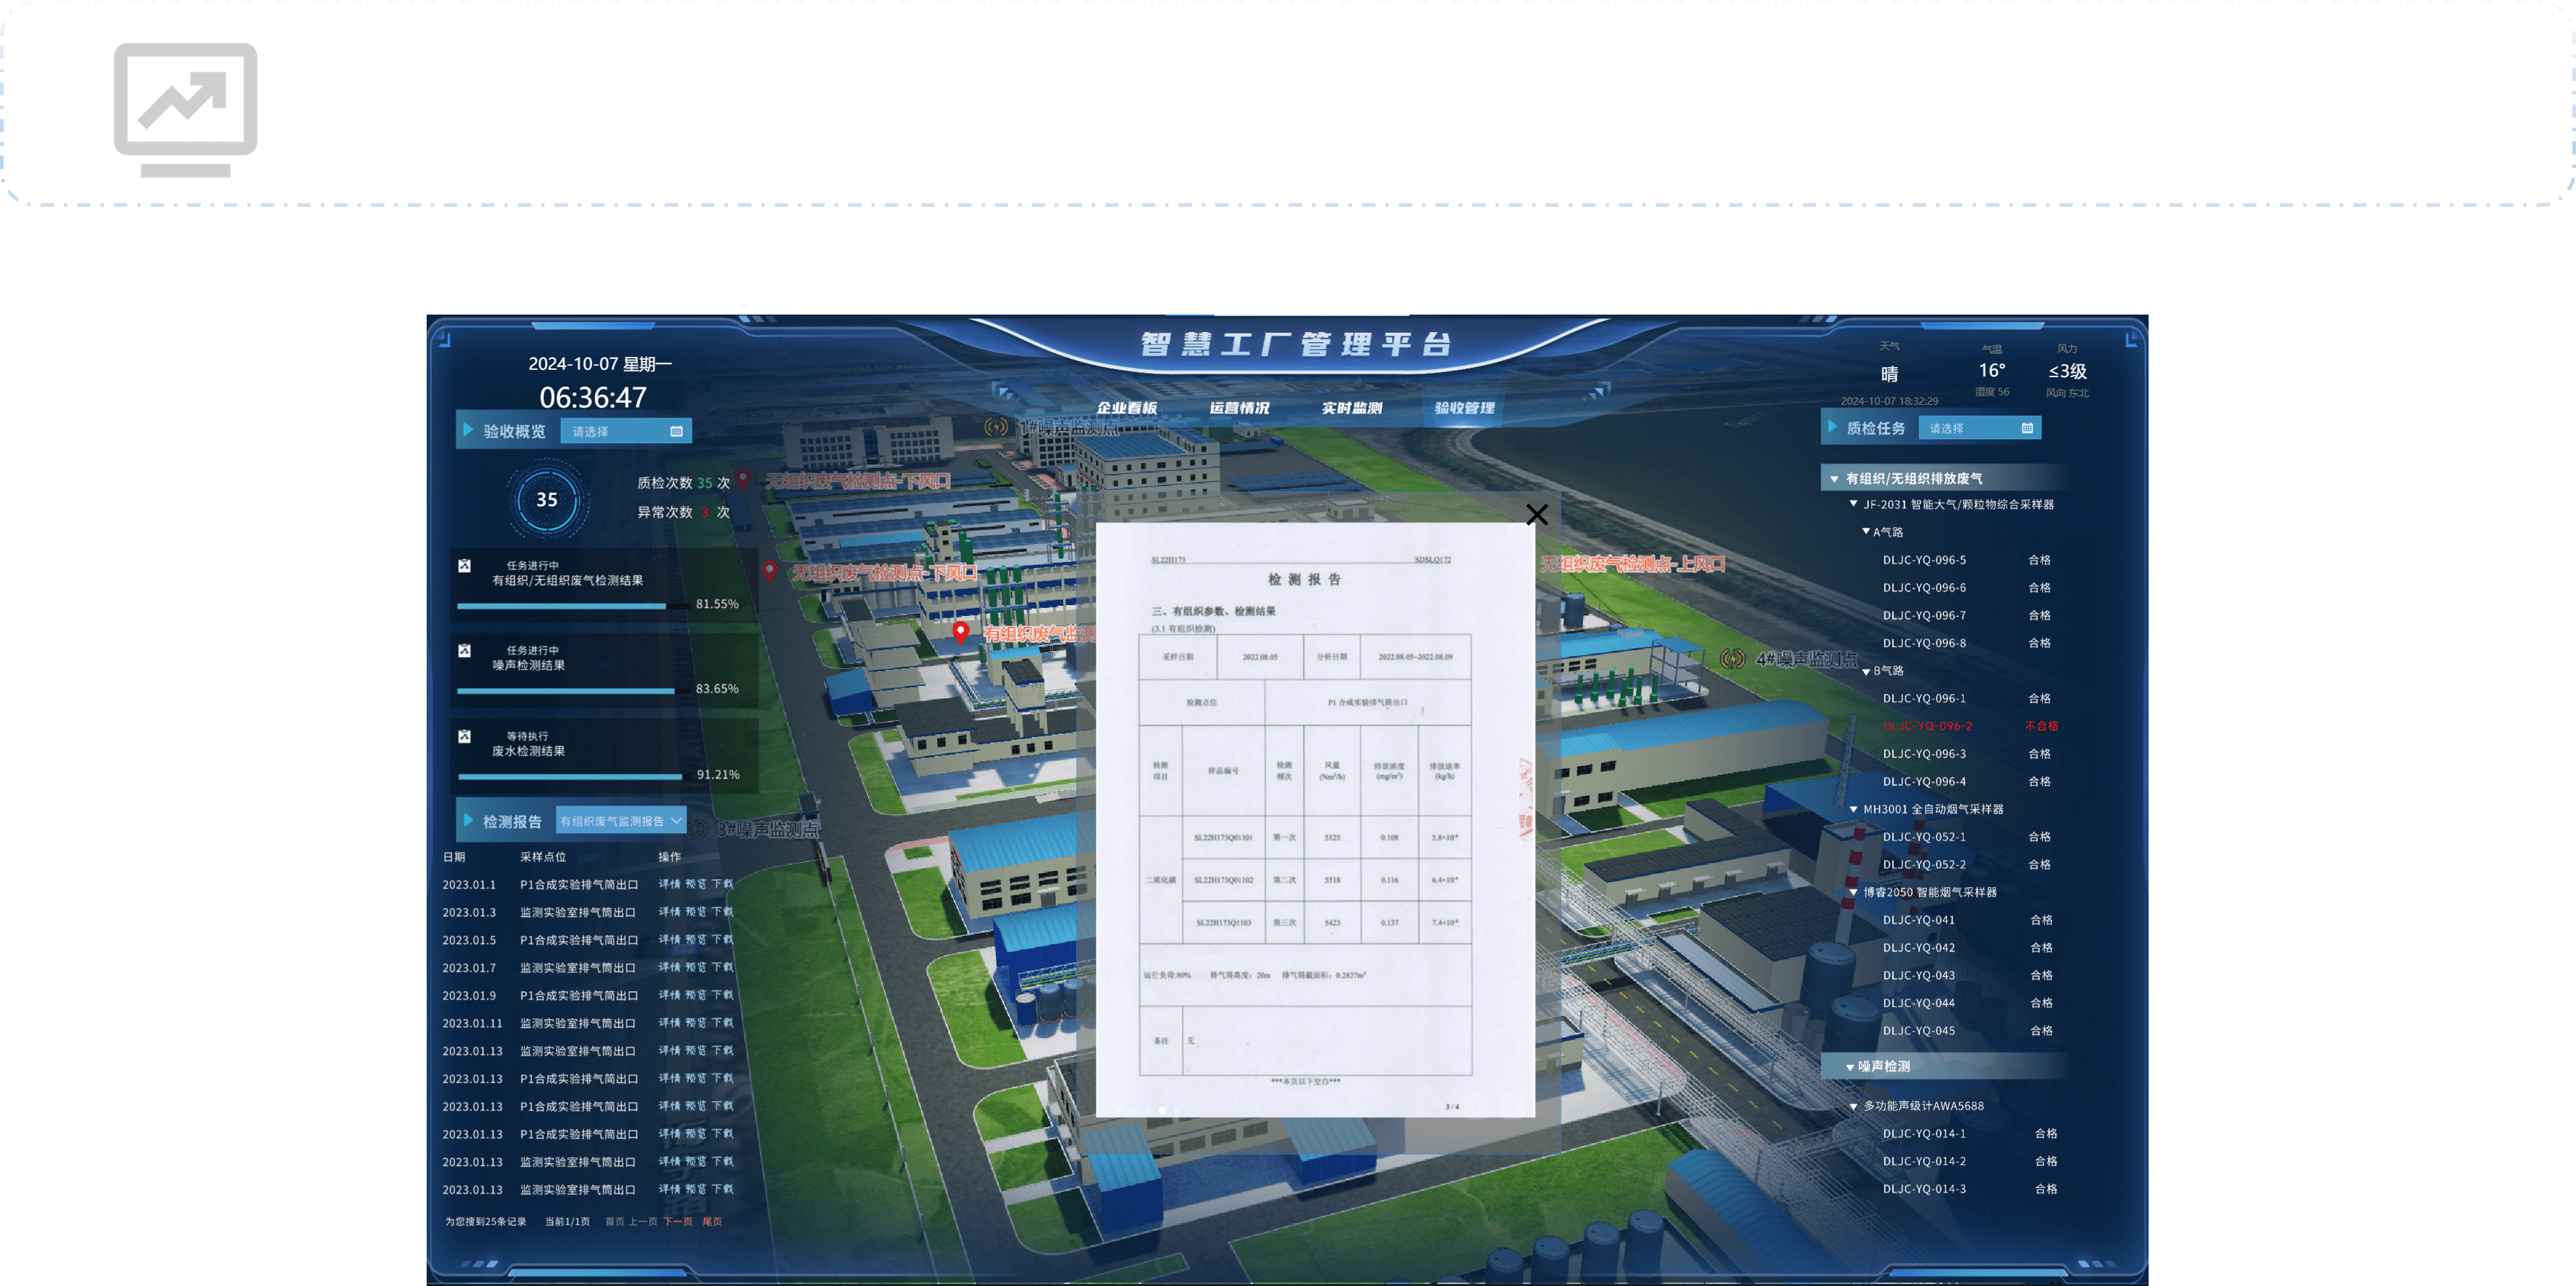
Task: Click the red 不合格 status label
Action: 2041,726
